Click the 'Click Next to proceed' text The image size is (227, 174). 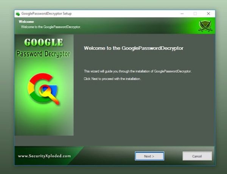tap(112, 79)
